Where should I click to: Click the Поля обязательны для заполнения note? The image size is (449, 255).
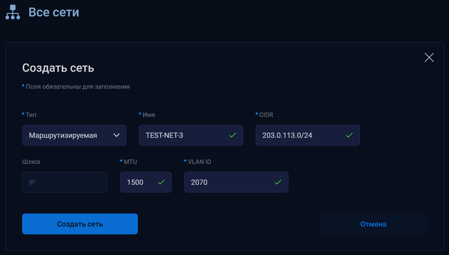tap(77, 87)
